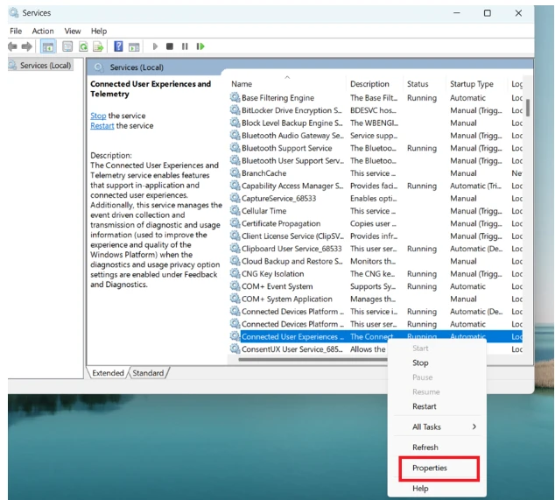Image resolution: width=555 pixels, height=500 pixels.
Task: Select Capability Access Manager service row
Action: point(376,186)
